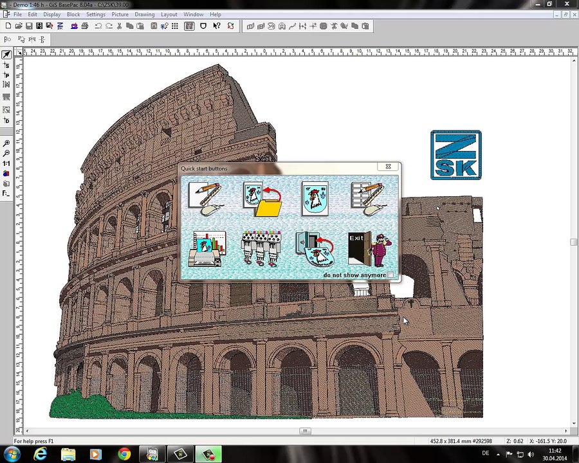579x463 pixels.
Task: Click the sewing machine icon in toolbar
Action: (74, 26)
